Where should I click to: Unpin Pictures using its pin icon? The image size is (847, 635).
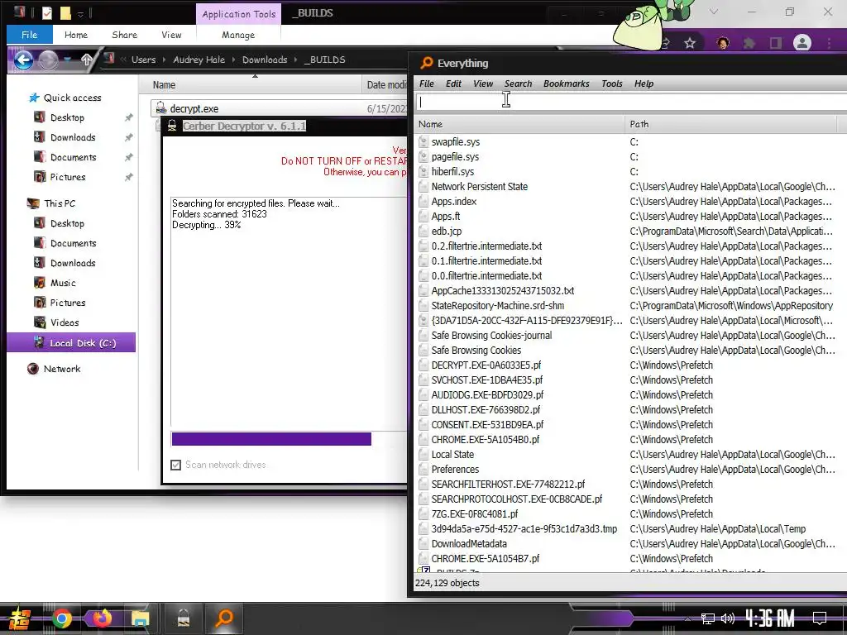pos(128,177)
